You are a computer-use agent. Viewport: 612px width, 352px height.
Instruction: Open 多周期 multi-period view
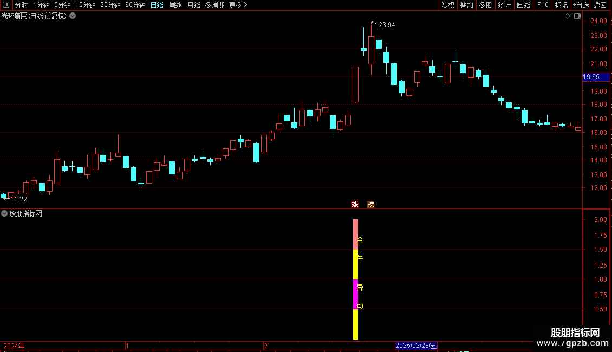pyautogui.click(x=214, y=5)
